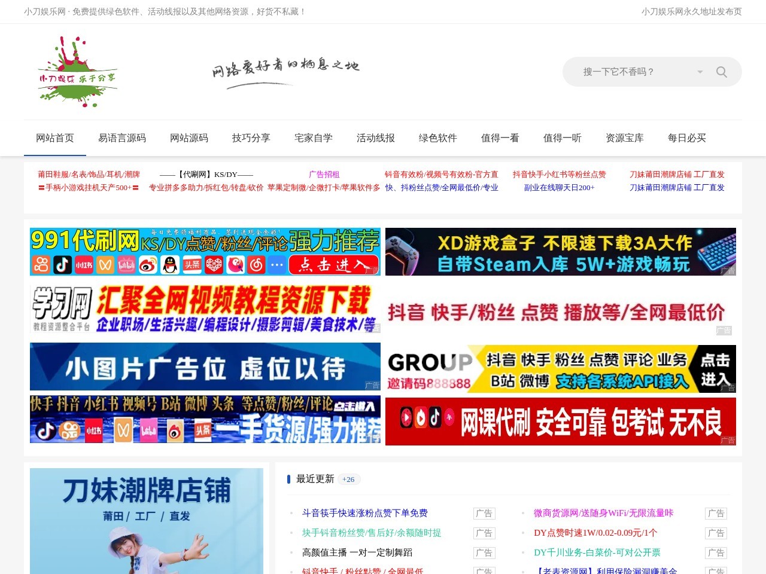The height and width of the screenshot is (574, 766).
Task: Click the QQ penguin icon in the banner
Action: click(x=169, y=264)
